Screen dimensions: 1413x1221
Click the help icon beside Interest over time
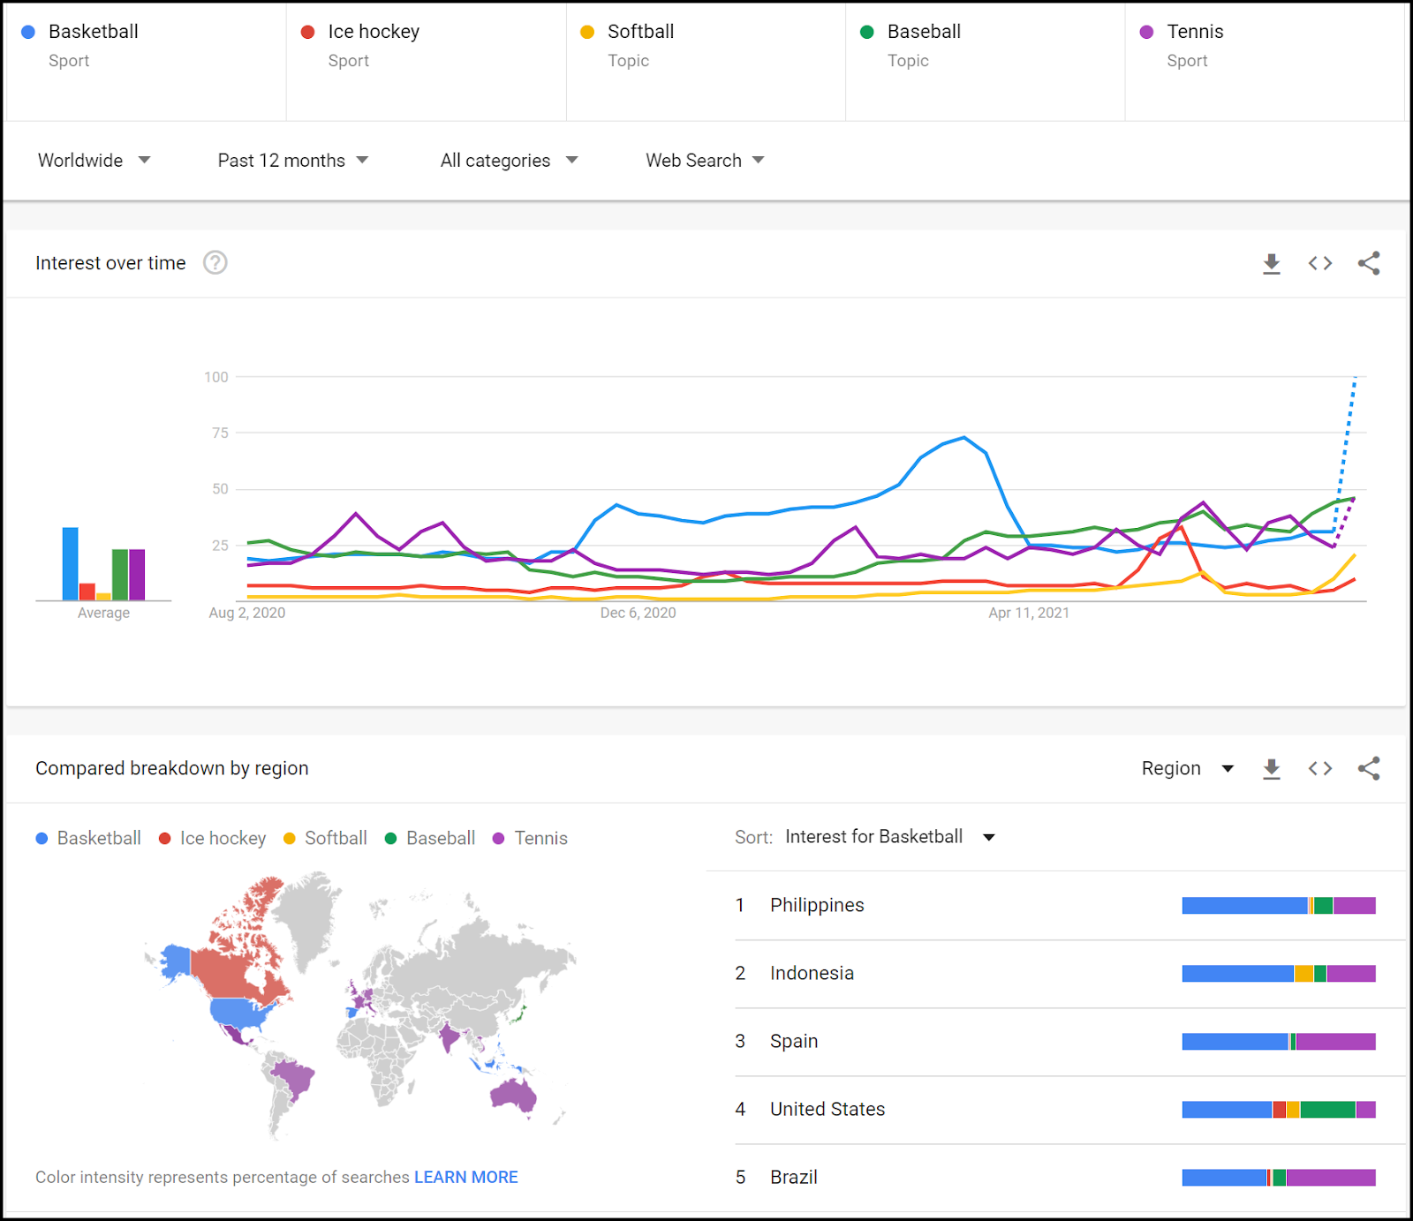(215, 263)
